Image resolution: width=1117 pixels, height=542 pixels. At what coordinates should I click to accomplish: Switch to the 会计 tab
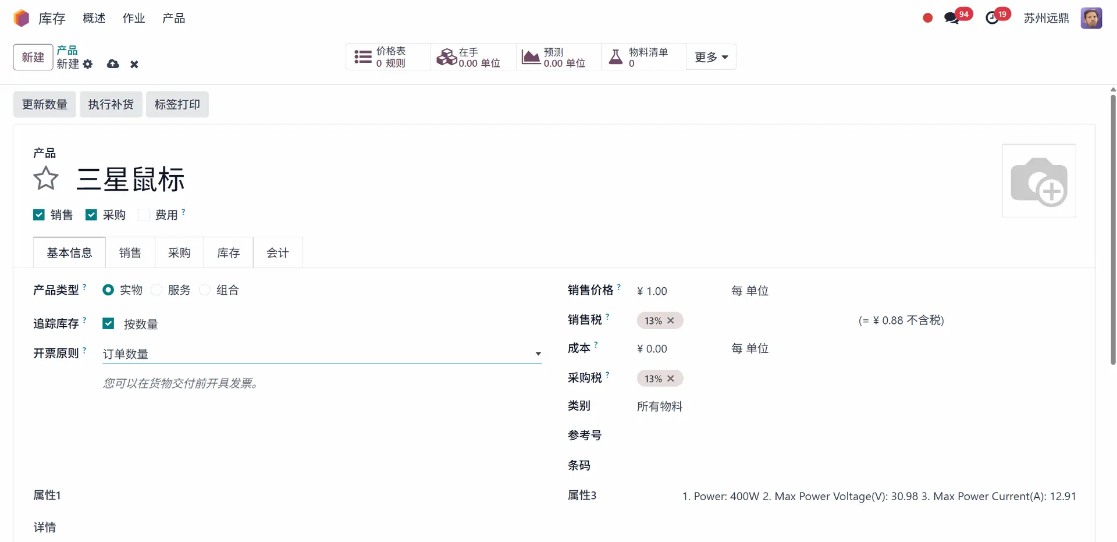coord(278,253)
